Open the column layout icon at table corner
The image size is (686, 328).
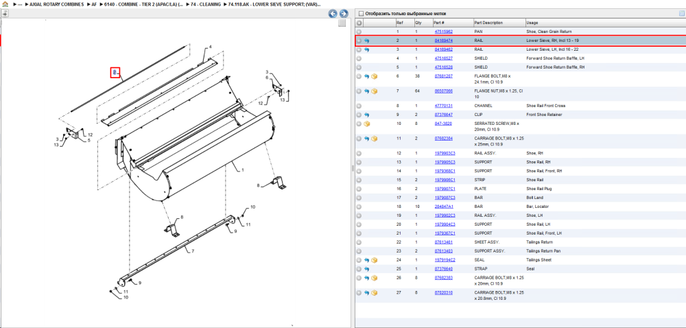click(x=681, y=14)
